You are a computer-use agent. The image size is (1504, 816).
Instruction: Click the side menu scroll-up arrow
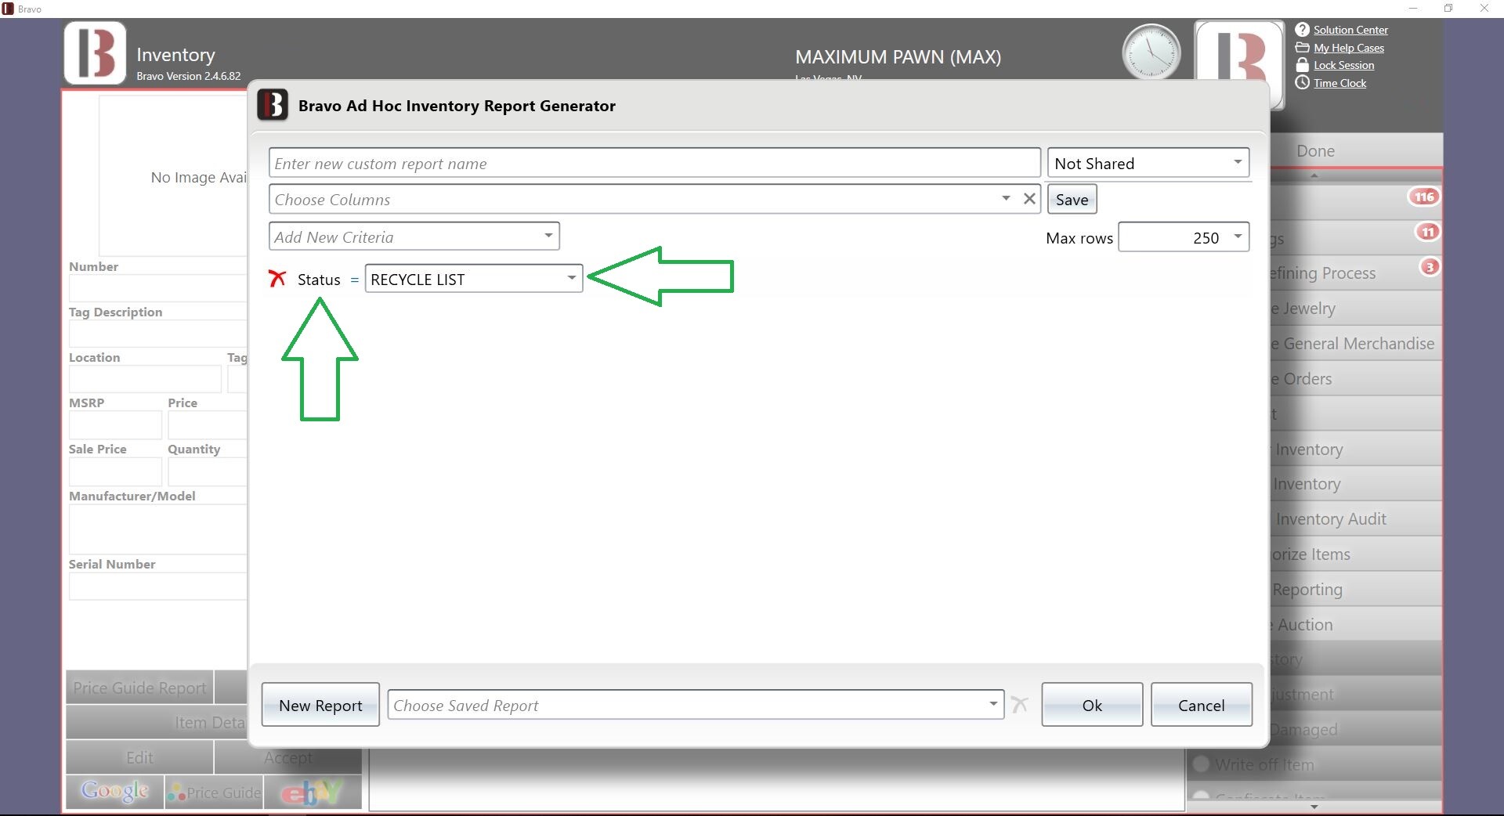[x=1314, y=175]
